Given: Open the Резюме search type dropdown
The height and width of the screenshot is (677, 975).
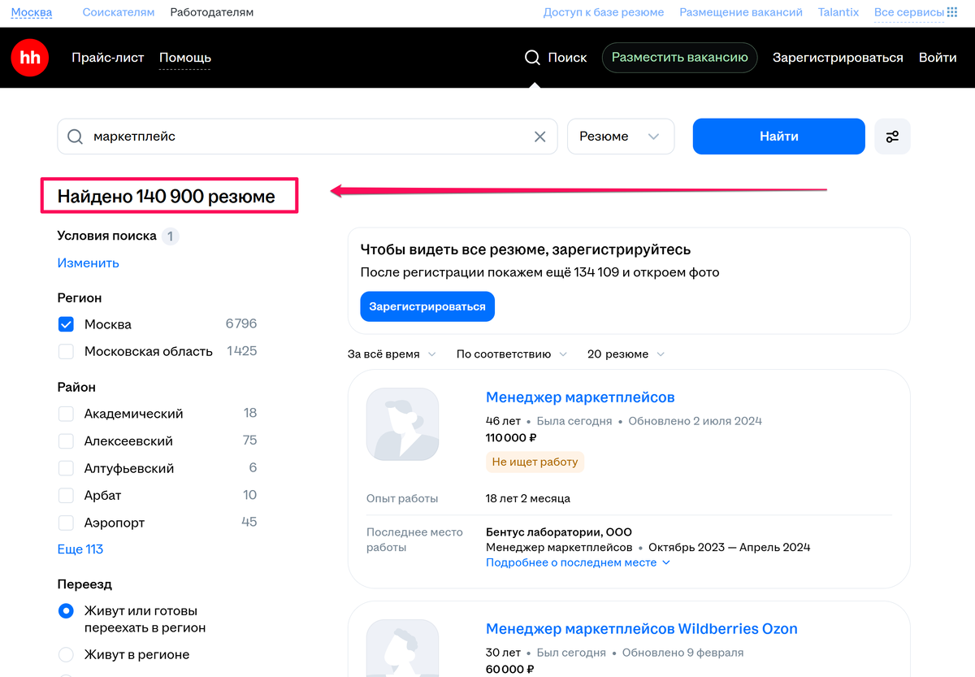Looking at the screenshot, I should click(x=620, y=136).
